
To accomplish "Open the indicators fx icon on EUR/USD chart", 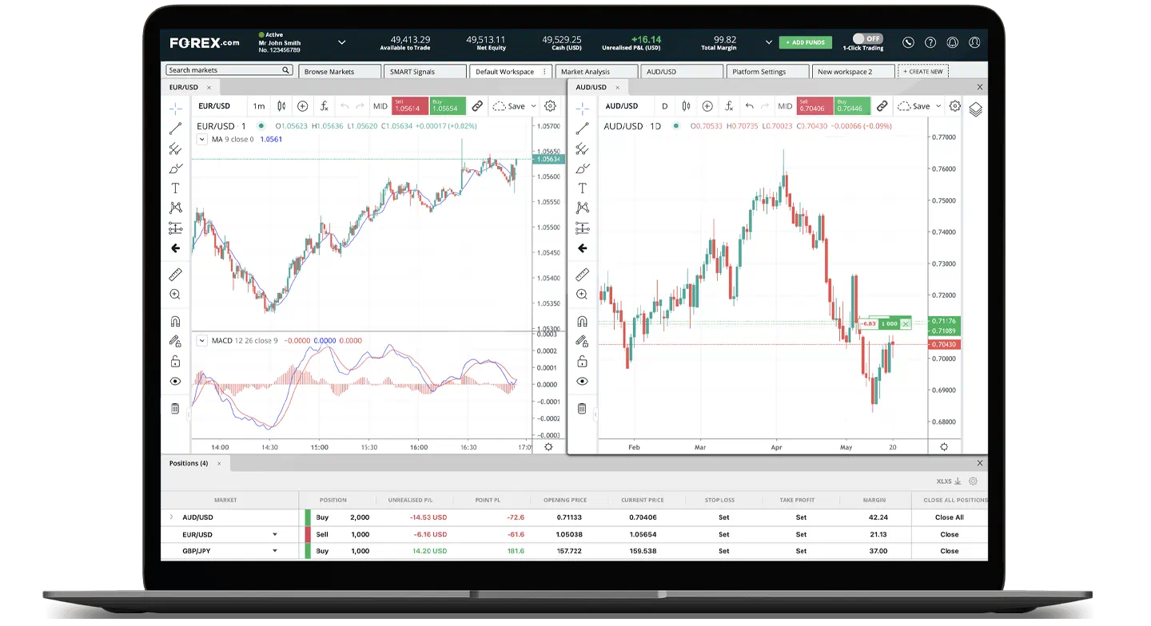I will 325,105.
